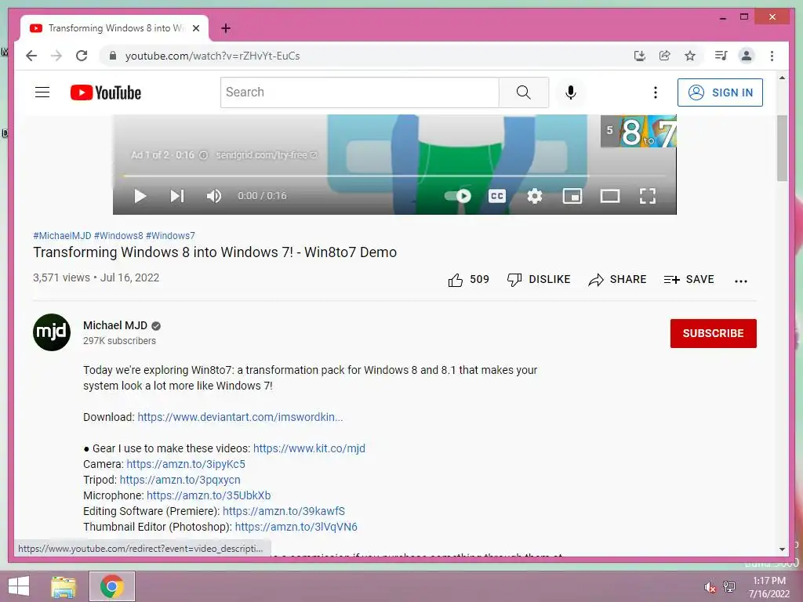The width and height of the screenshot is (803, 602).
Task: Open player settings gear icon
Action: point(535,196)
